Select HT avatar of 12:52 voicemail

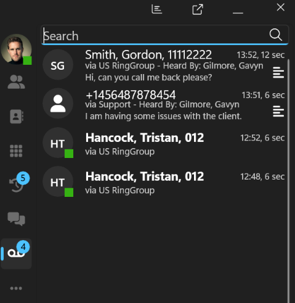pos(58,143)
